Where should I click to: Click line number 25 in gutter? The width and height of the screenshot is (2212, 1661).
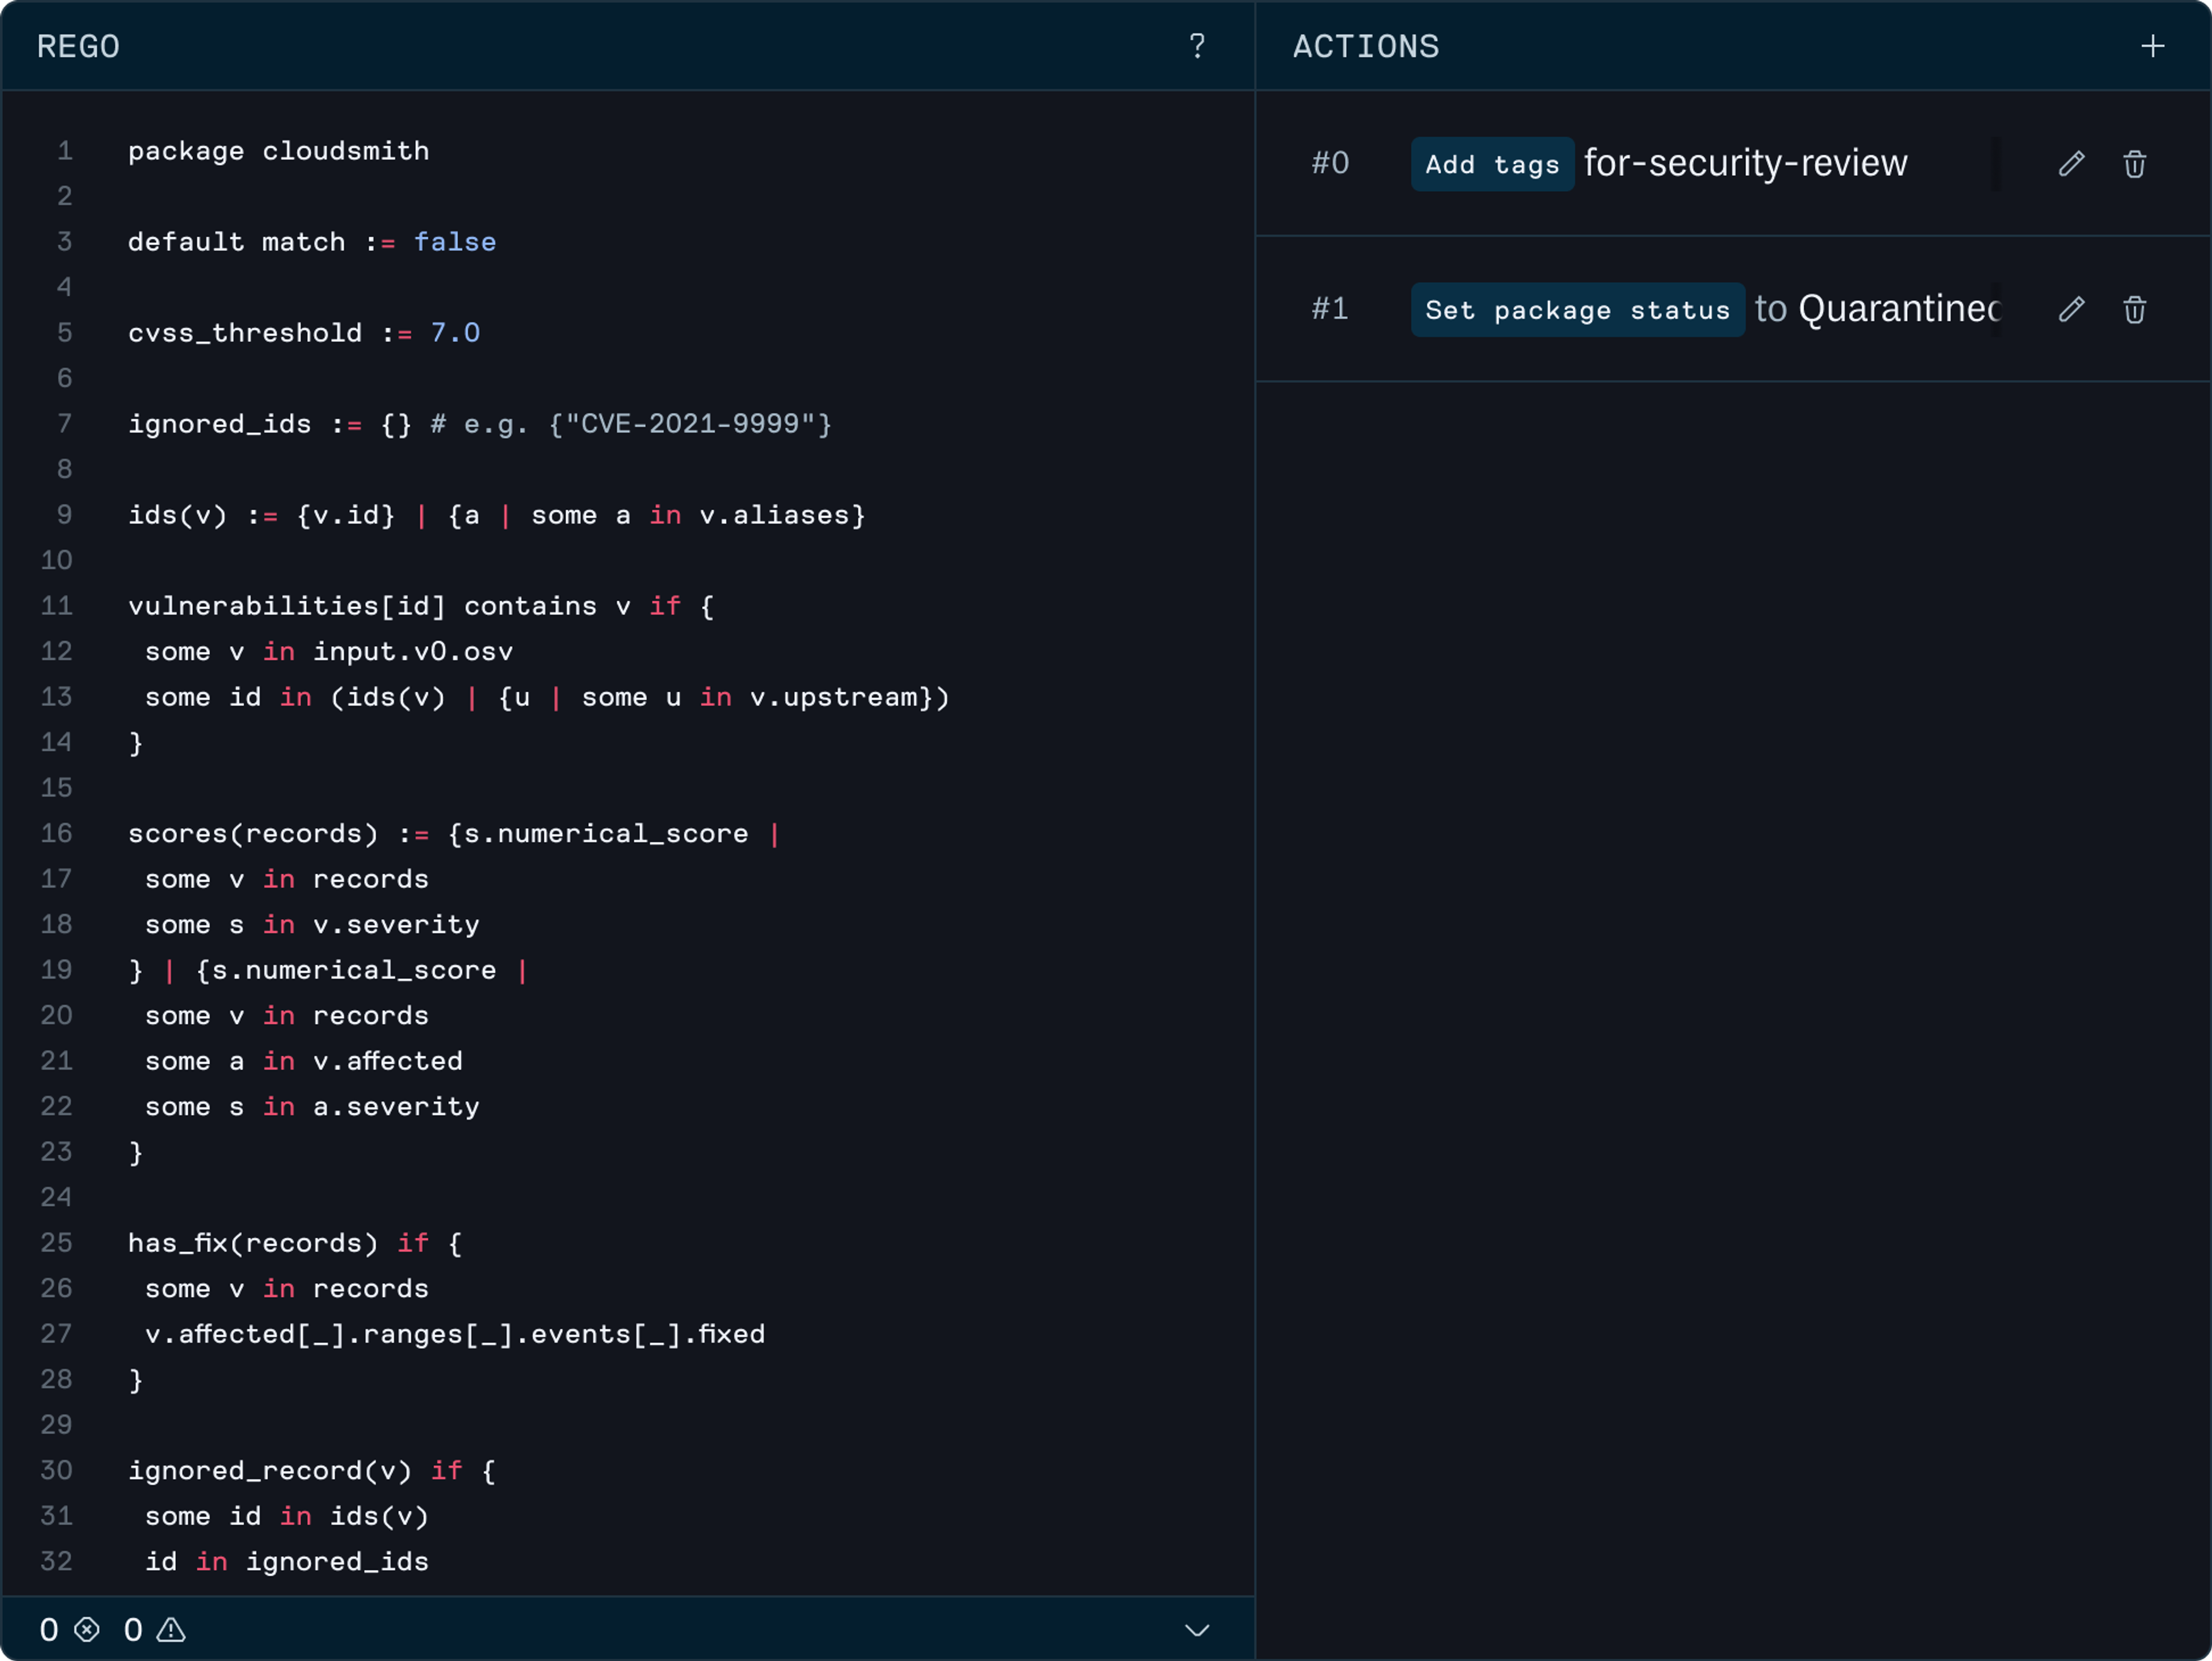pyautogui.click(x=56, y=1243)
